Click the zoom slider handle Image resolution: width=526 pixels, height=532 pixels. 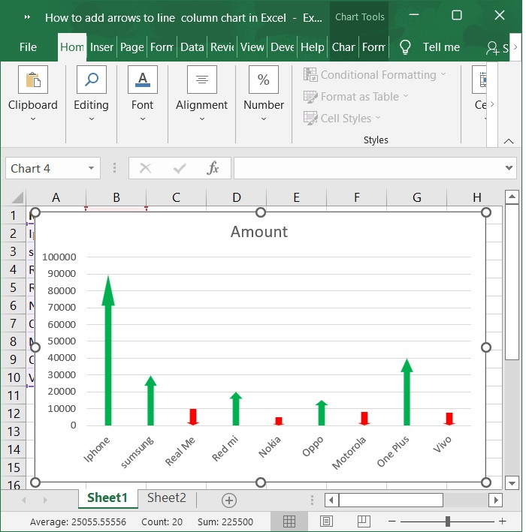coord(448,521)
